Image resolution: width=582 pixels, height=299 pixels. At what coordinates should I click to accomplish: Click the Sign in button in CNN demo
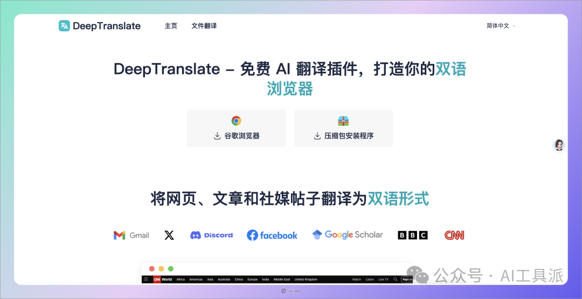pos(407,280)
